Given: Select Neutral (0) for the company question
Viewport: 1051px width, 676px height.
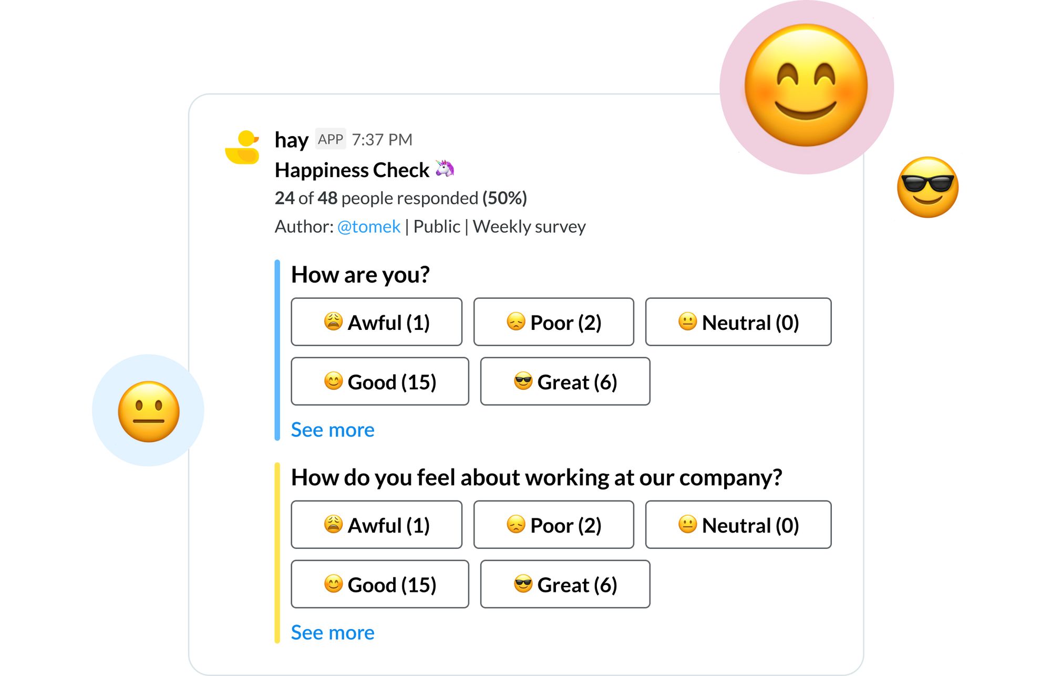Looking at the screenshot, I should point(738,525).
